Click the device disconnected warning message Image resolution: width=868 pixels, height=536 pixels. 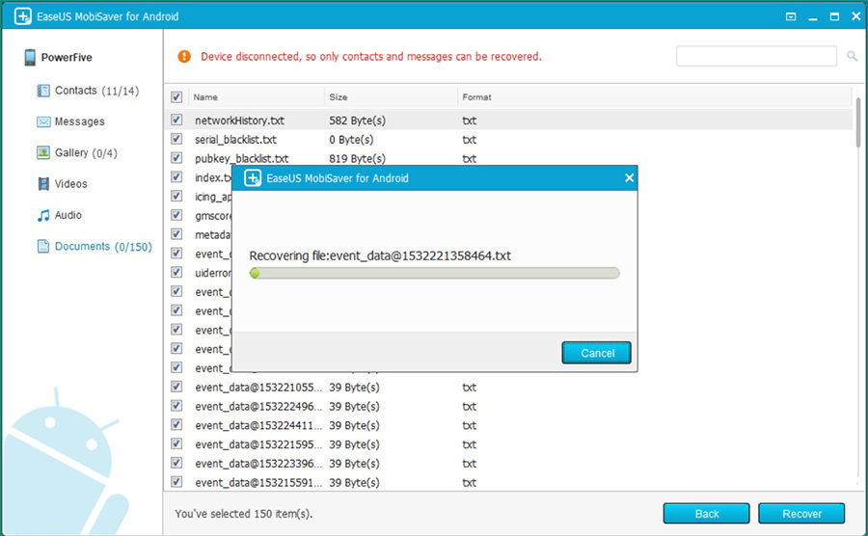click(x=371, y=57)
